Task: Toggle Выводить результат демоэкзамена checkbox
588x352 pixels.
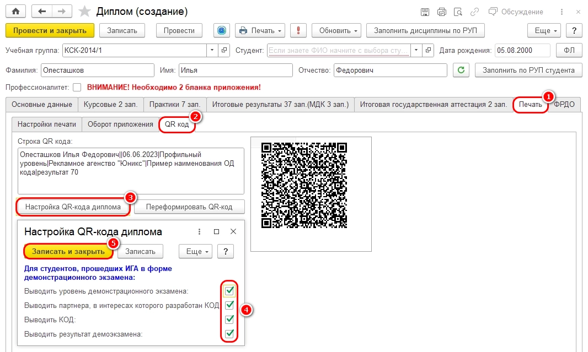Action: [x=229, y=334]
